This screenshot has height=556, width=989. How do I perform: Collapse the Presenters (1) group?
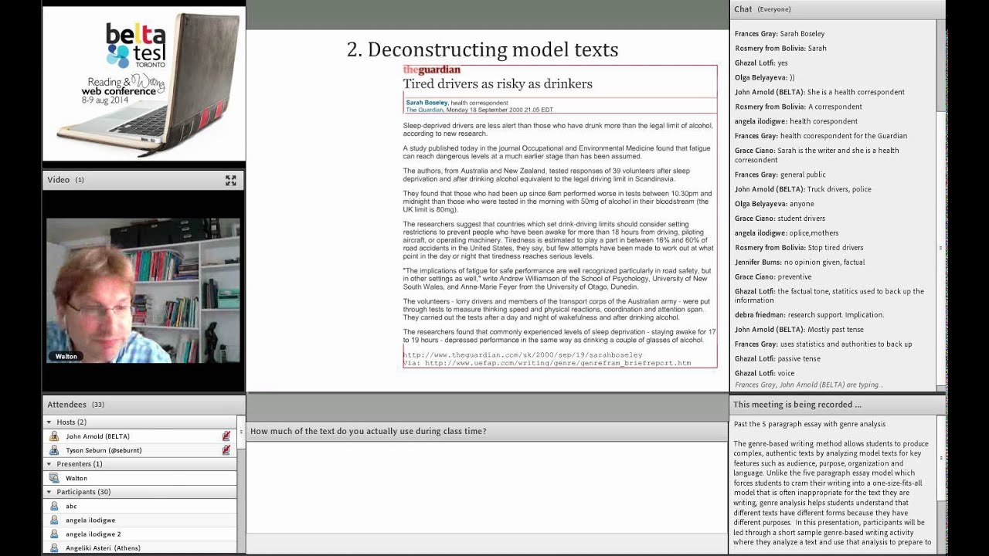pyautogui.click(x=49, y=464)
